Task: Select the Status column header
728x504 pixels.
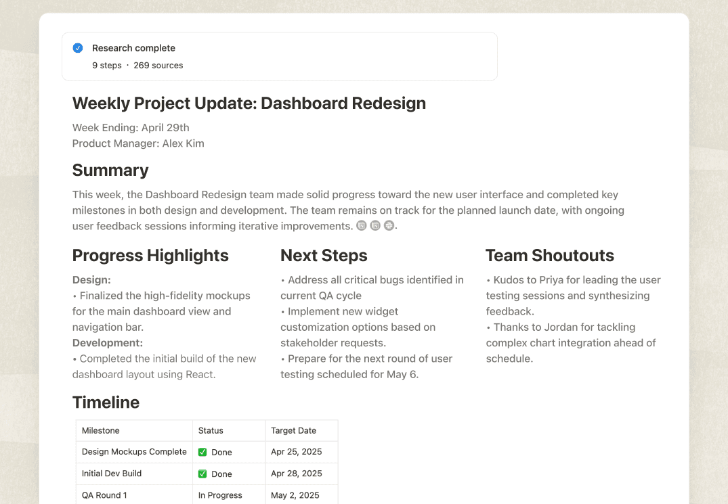Action: (x=211, y=430)
